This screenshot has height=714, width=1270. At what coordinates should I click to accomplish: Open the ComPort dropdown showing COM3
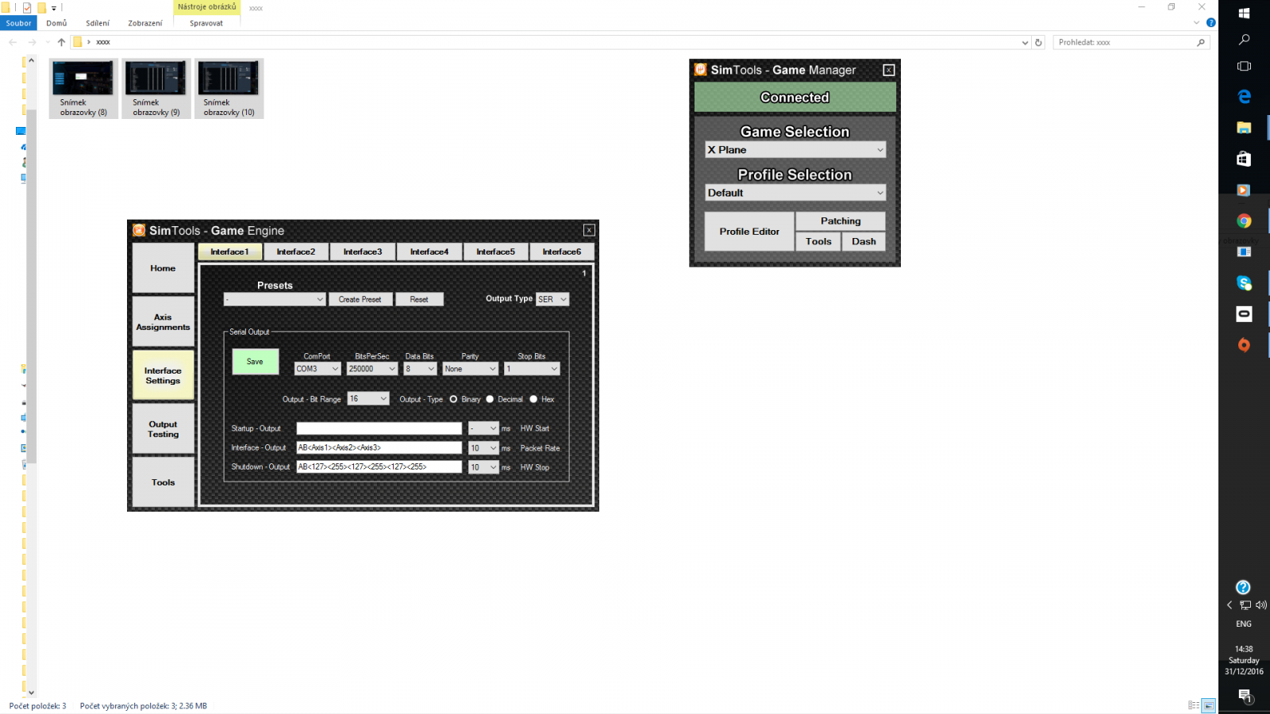pos(317,369)
